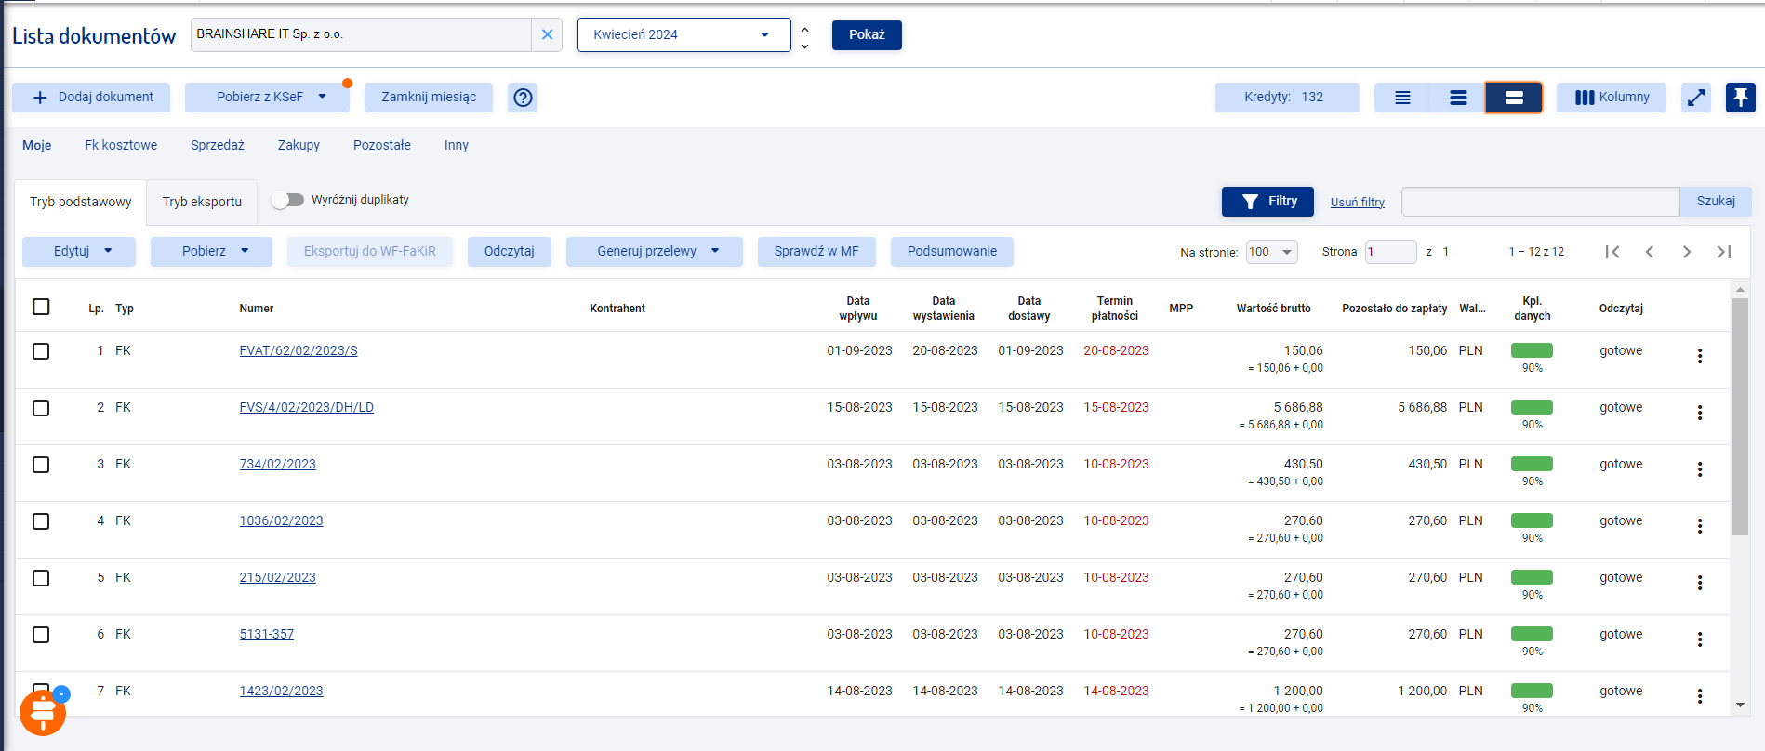Open document link 1423/02/2023
The height and width of the screenshot is (751, 1765).
(281, 691)
